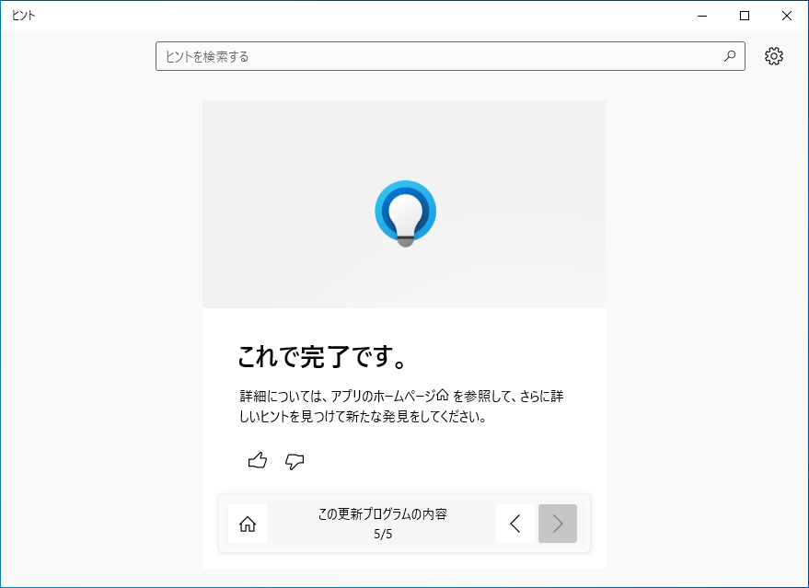809x588 pixels.
Task: Click the これで完了です。 heading
Action: [x=323, y=356]
